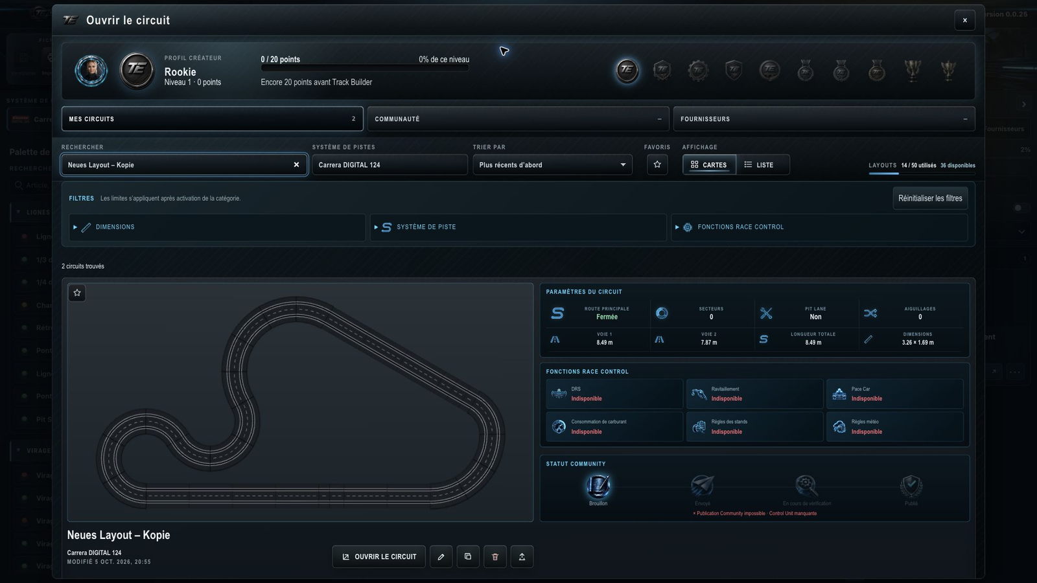This screenshot has width=1037, height=583.
Task: Click the Règles des stands tile
Action: (x=754, y=427)
